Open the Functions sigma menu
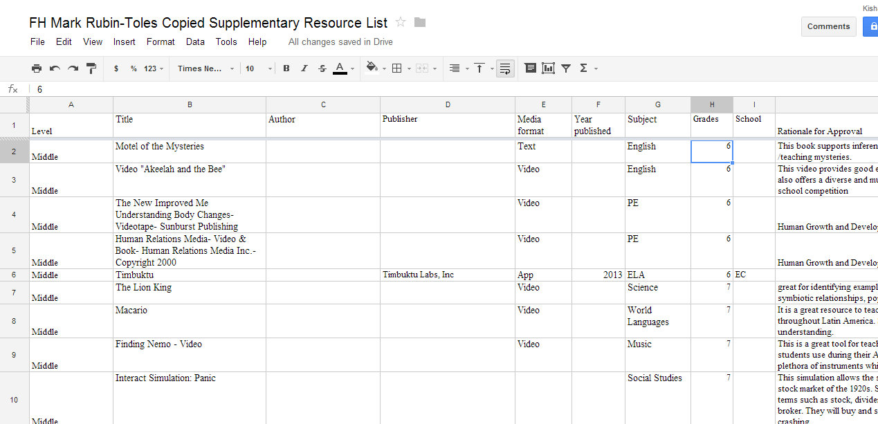 [583, 68]
